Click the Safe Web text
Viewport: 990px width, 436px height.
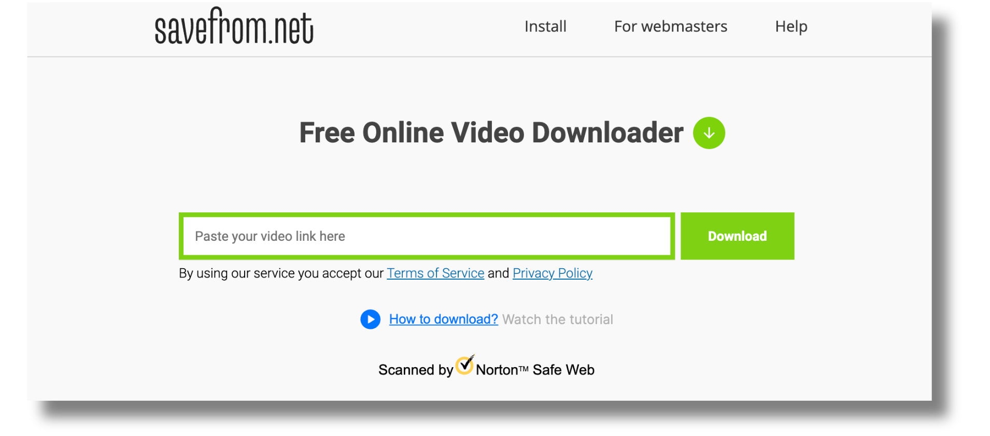(x=563, y=370)
